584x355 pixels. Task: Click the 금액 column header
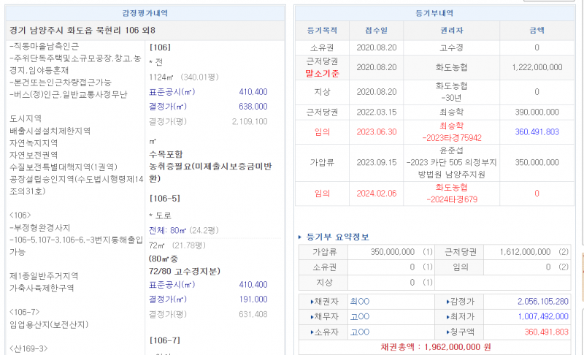(x=537, y=30)
